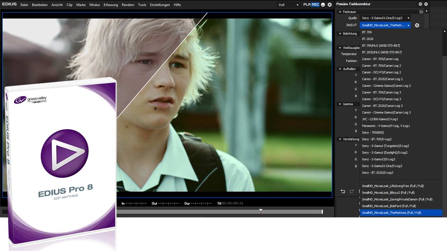Collapse the Farbraum section
This screenshot has width=447, height=251.
coord(340,12)
